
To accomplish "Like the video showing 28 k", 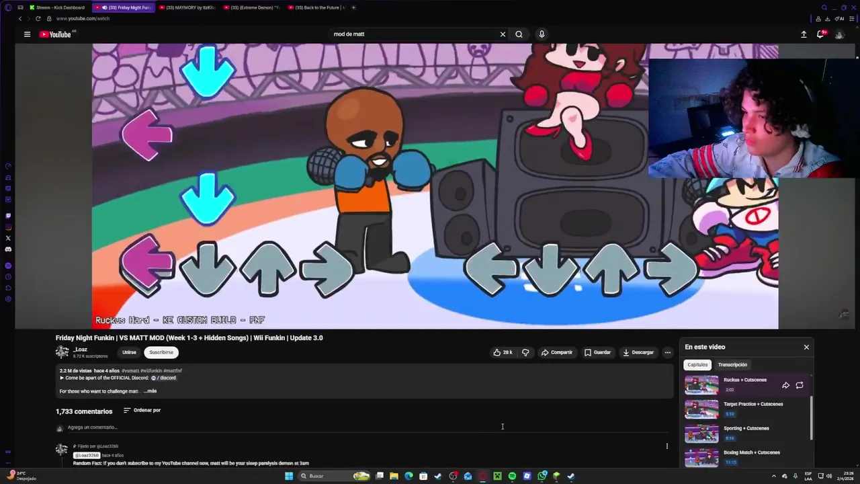I will pyautogui.click(x=503, y=352).
